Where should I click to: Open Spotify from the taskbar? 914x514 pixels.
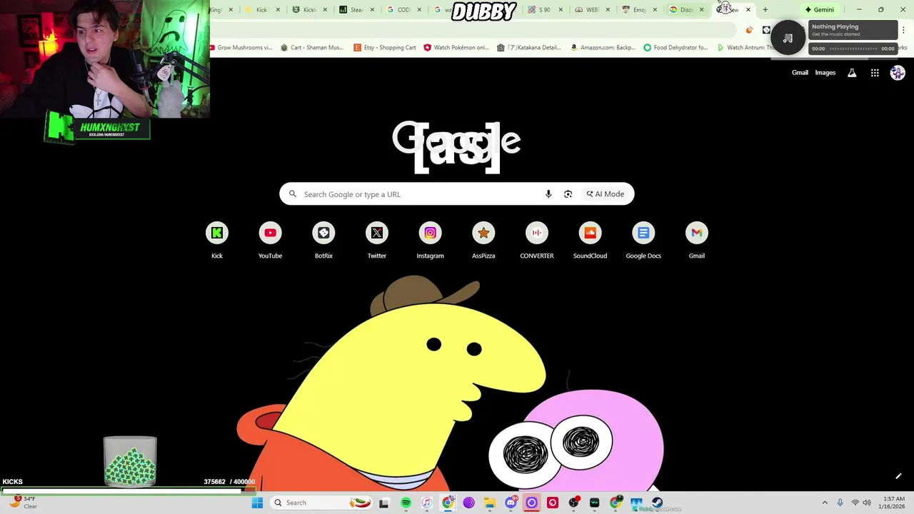(406, 503)
